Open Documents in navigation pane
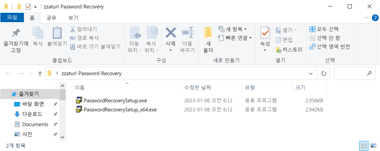 coord(35,124)
